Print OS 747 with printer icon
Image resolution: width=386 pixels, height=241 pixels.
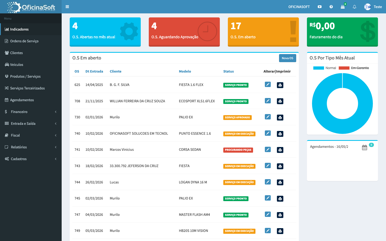280,215
